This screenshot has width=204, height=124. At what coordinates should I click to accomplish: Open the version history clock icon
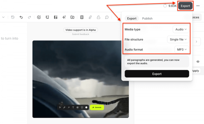[13, 17]
